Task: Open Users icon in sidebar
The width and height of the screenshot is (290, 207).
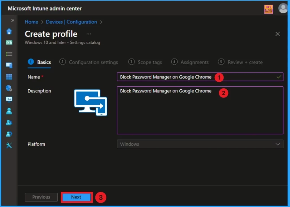Action: pos(9,111)
